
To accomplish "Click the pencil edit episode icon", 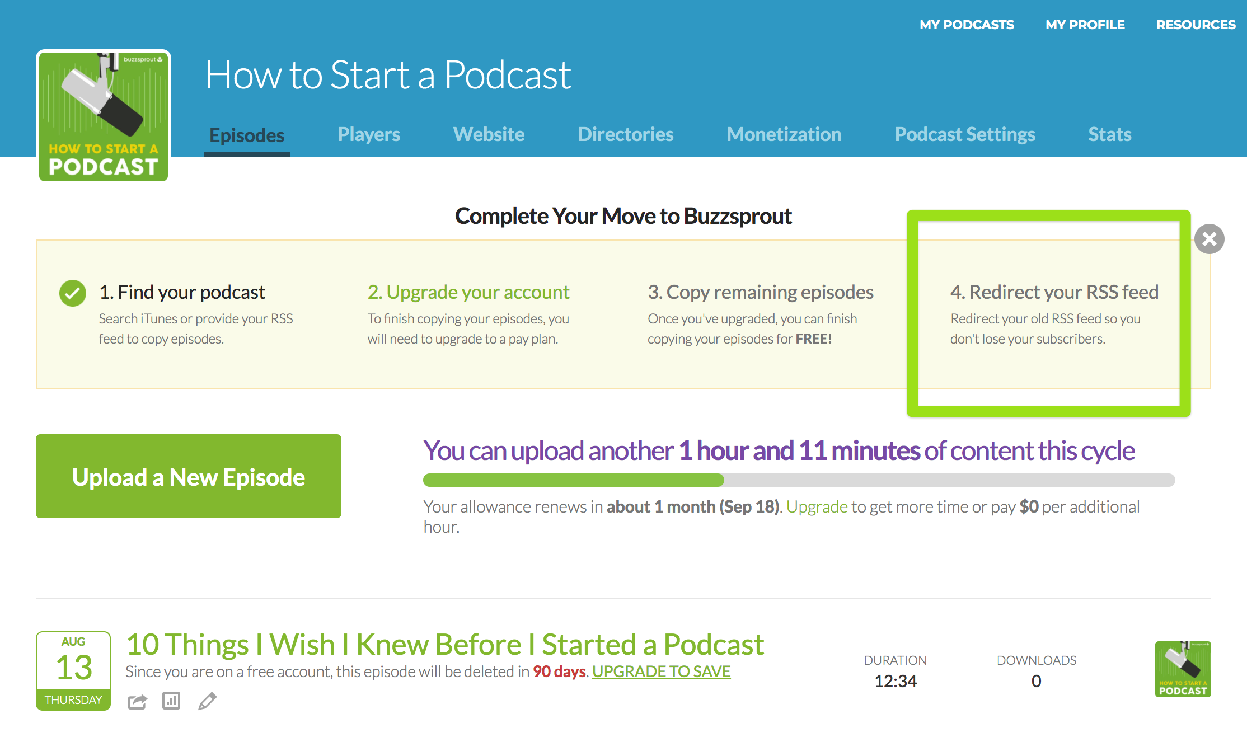I will click(x=207, y=701).
